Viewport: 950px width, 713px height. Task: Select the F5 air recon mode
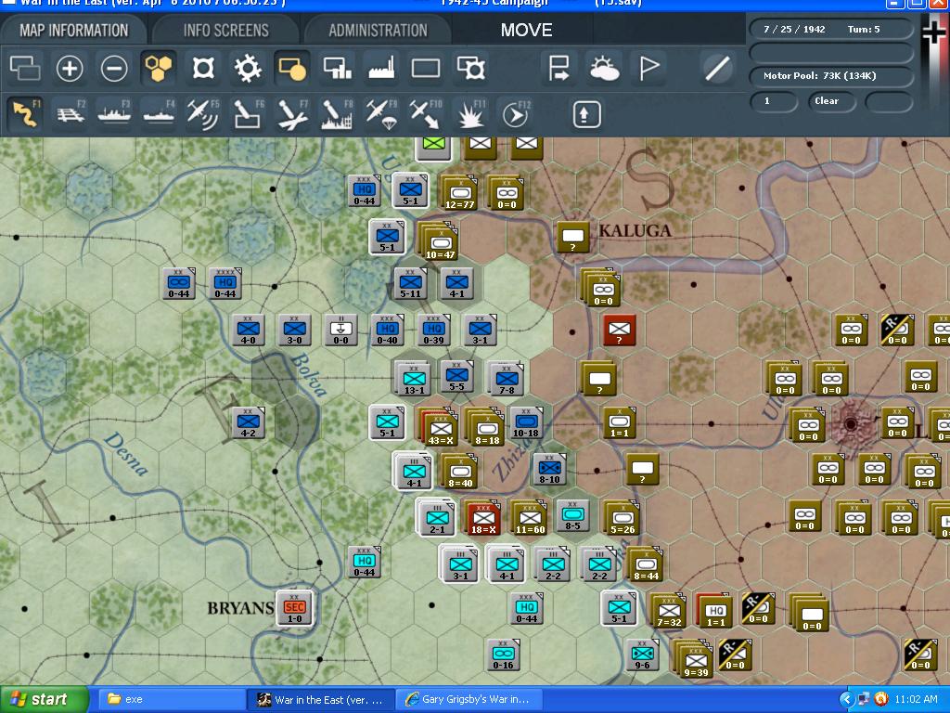203,114
